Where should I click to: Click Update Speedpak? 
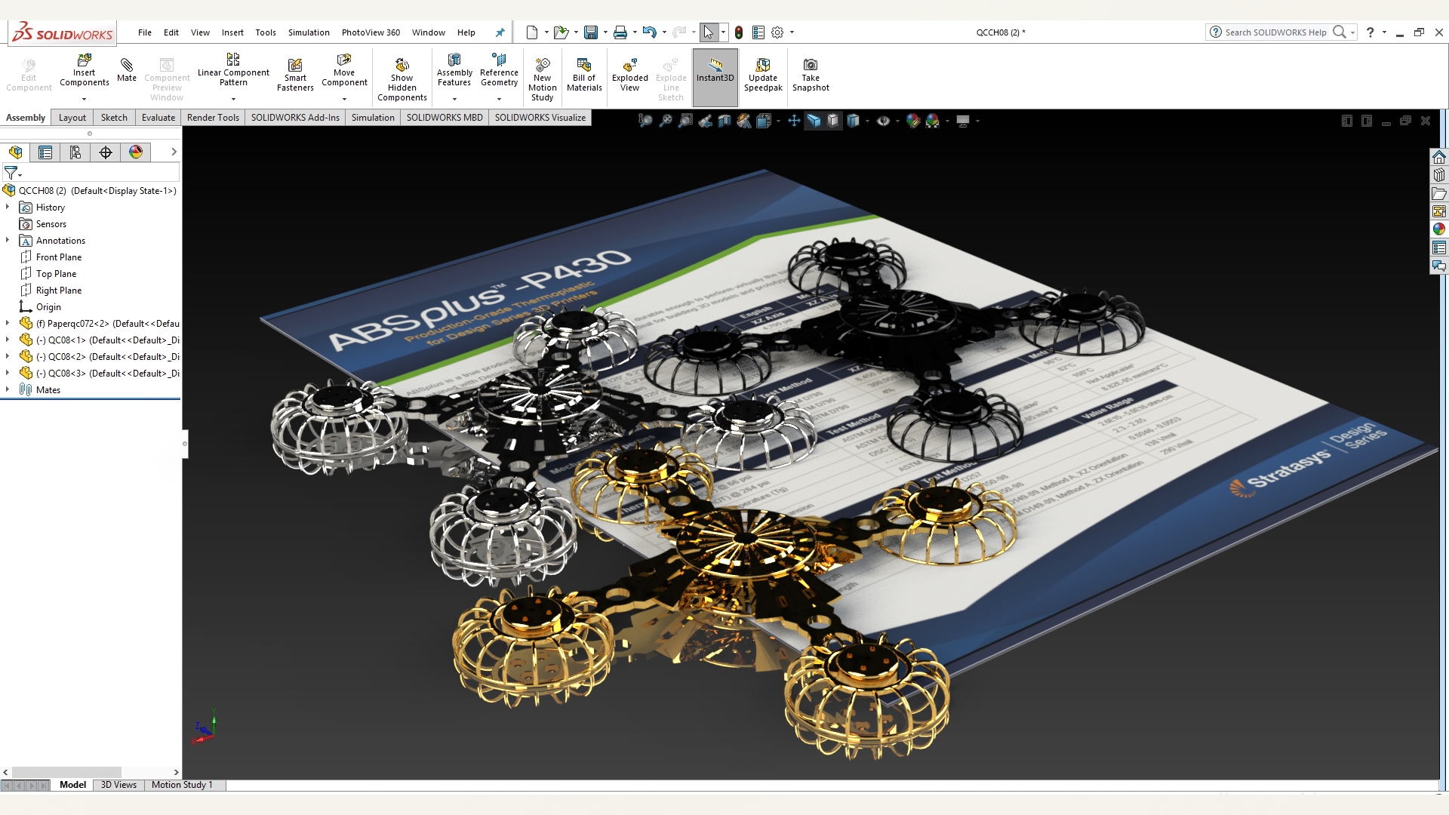click(763, 75)
